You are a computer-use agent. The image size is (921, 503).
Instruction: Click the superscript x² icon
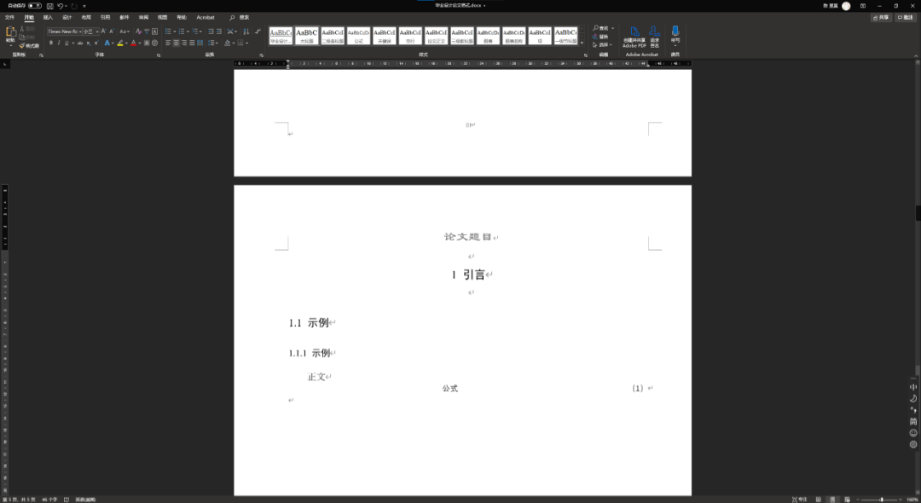click(x=96, y=43)
